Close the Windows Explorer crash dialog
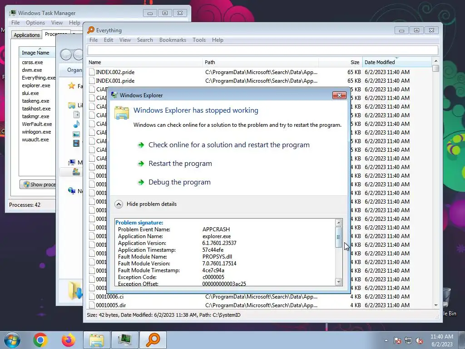The width and height of the screenshot is (465, 349). (x=340, y=95)
